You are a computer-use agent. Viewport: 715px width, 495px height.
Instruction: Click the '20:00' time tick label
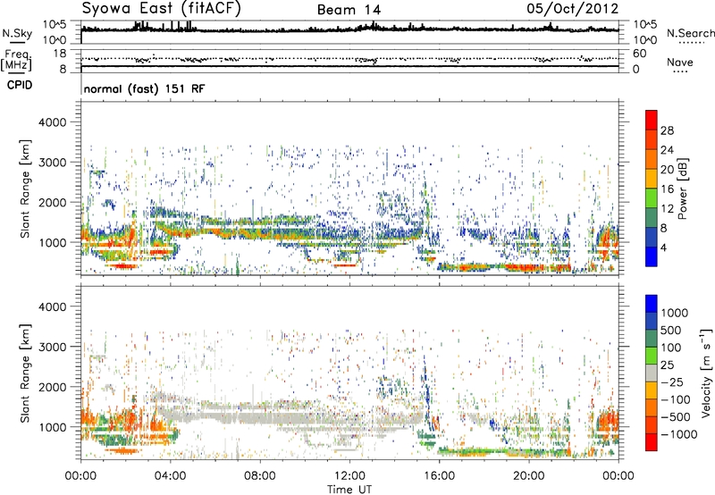[529, 476]
